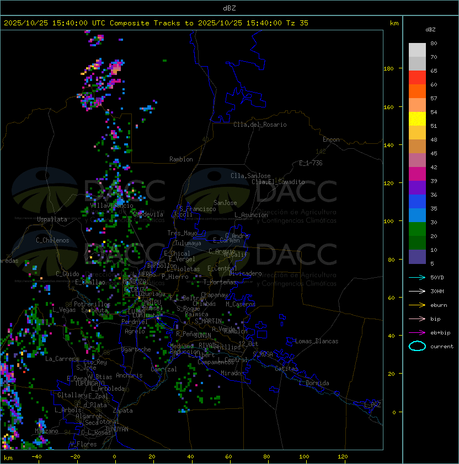
Task: Click the L_Vegas place label
Action: tap(64, 310)
